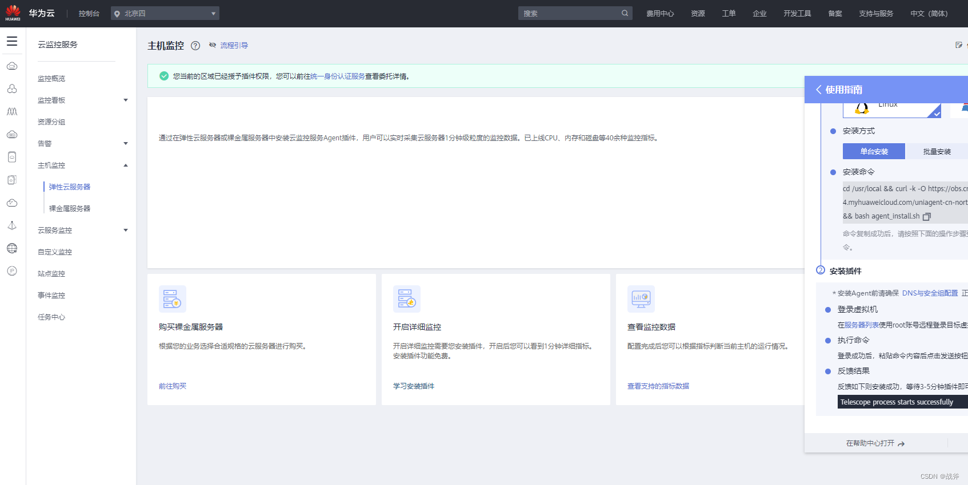Open 备案 top menu
This screenshot has width=968, height=485.
click(x=835, y=14)
